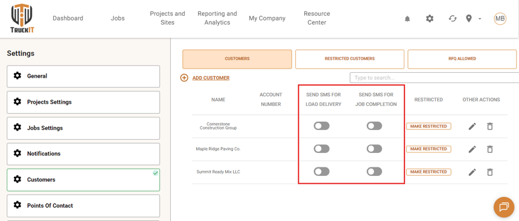Edit Cornerstone Construction Group with pencil icon

coord(473,126)
